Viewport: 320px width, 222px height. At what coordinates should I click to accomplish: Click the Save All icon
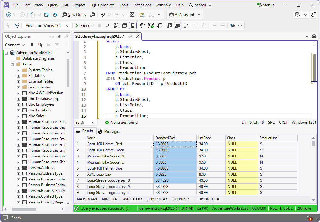55,15
